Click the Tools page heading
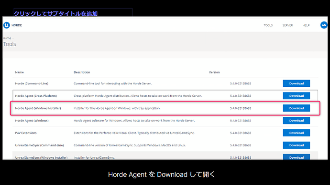 (10, 44)
